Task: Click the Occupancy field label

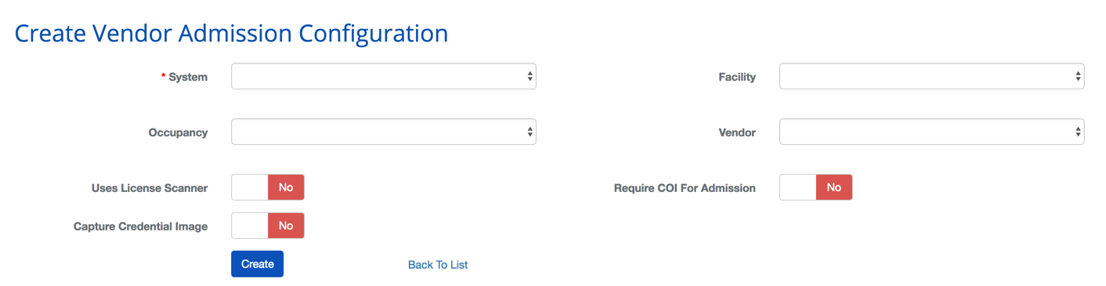Action: coord(178,132)
